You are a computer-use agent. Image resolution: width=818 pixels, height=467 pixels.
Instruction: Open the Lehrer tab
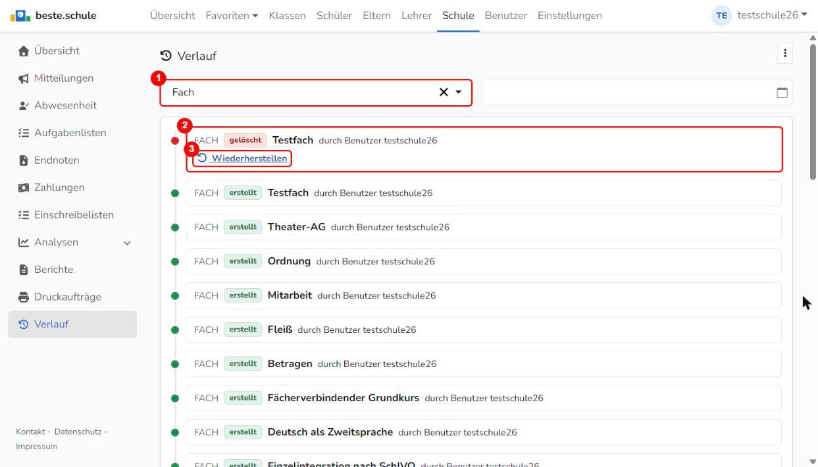pyautogui.click(x=417, y=15)
